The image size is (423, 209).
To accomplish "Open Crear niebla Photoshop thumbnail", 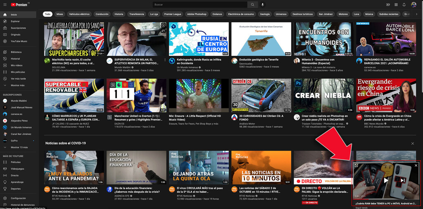I will click(x=323, y=96).
